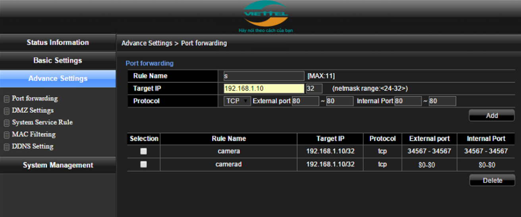Click the Rule Name input field

click(264, 76)
